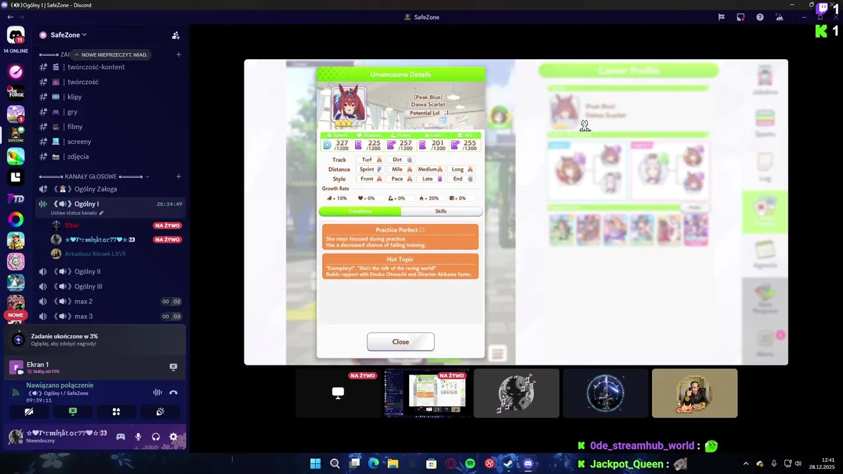843x474 pixels.
Task: Open Discord help question mark icon
Action: [x=760, y=17]
